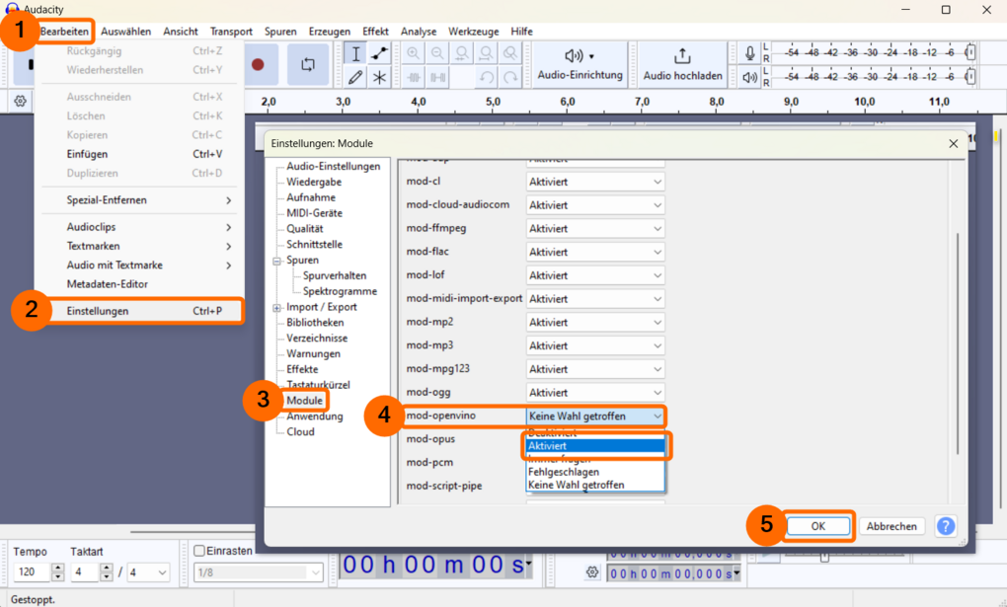Click the playback level slider knob
This screenshot has height=607, width=1007.
970,77
